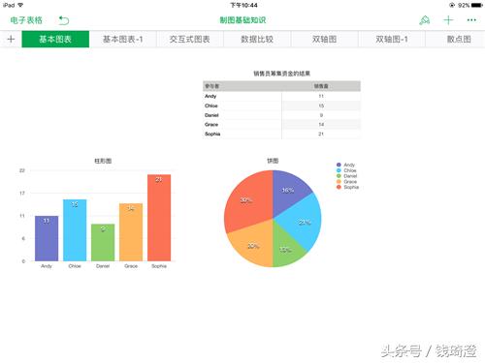Tap the Daniel x-axis label

pos(103,266)
